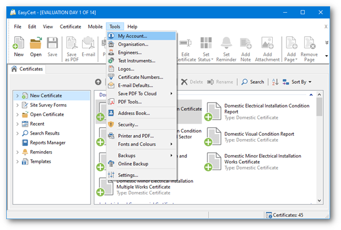Open the Mobile menu
The width and height of the screenshot is (341, 230).
(95, 26)
